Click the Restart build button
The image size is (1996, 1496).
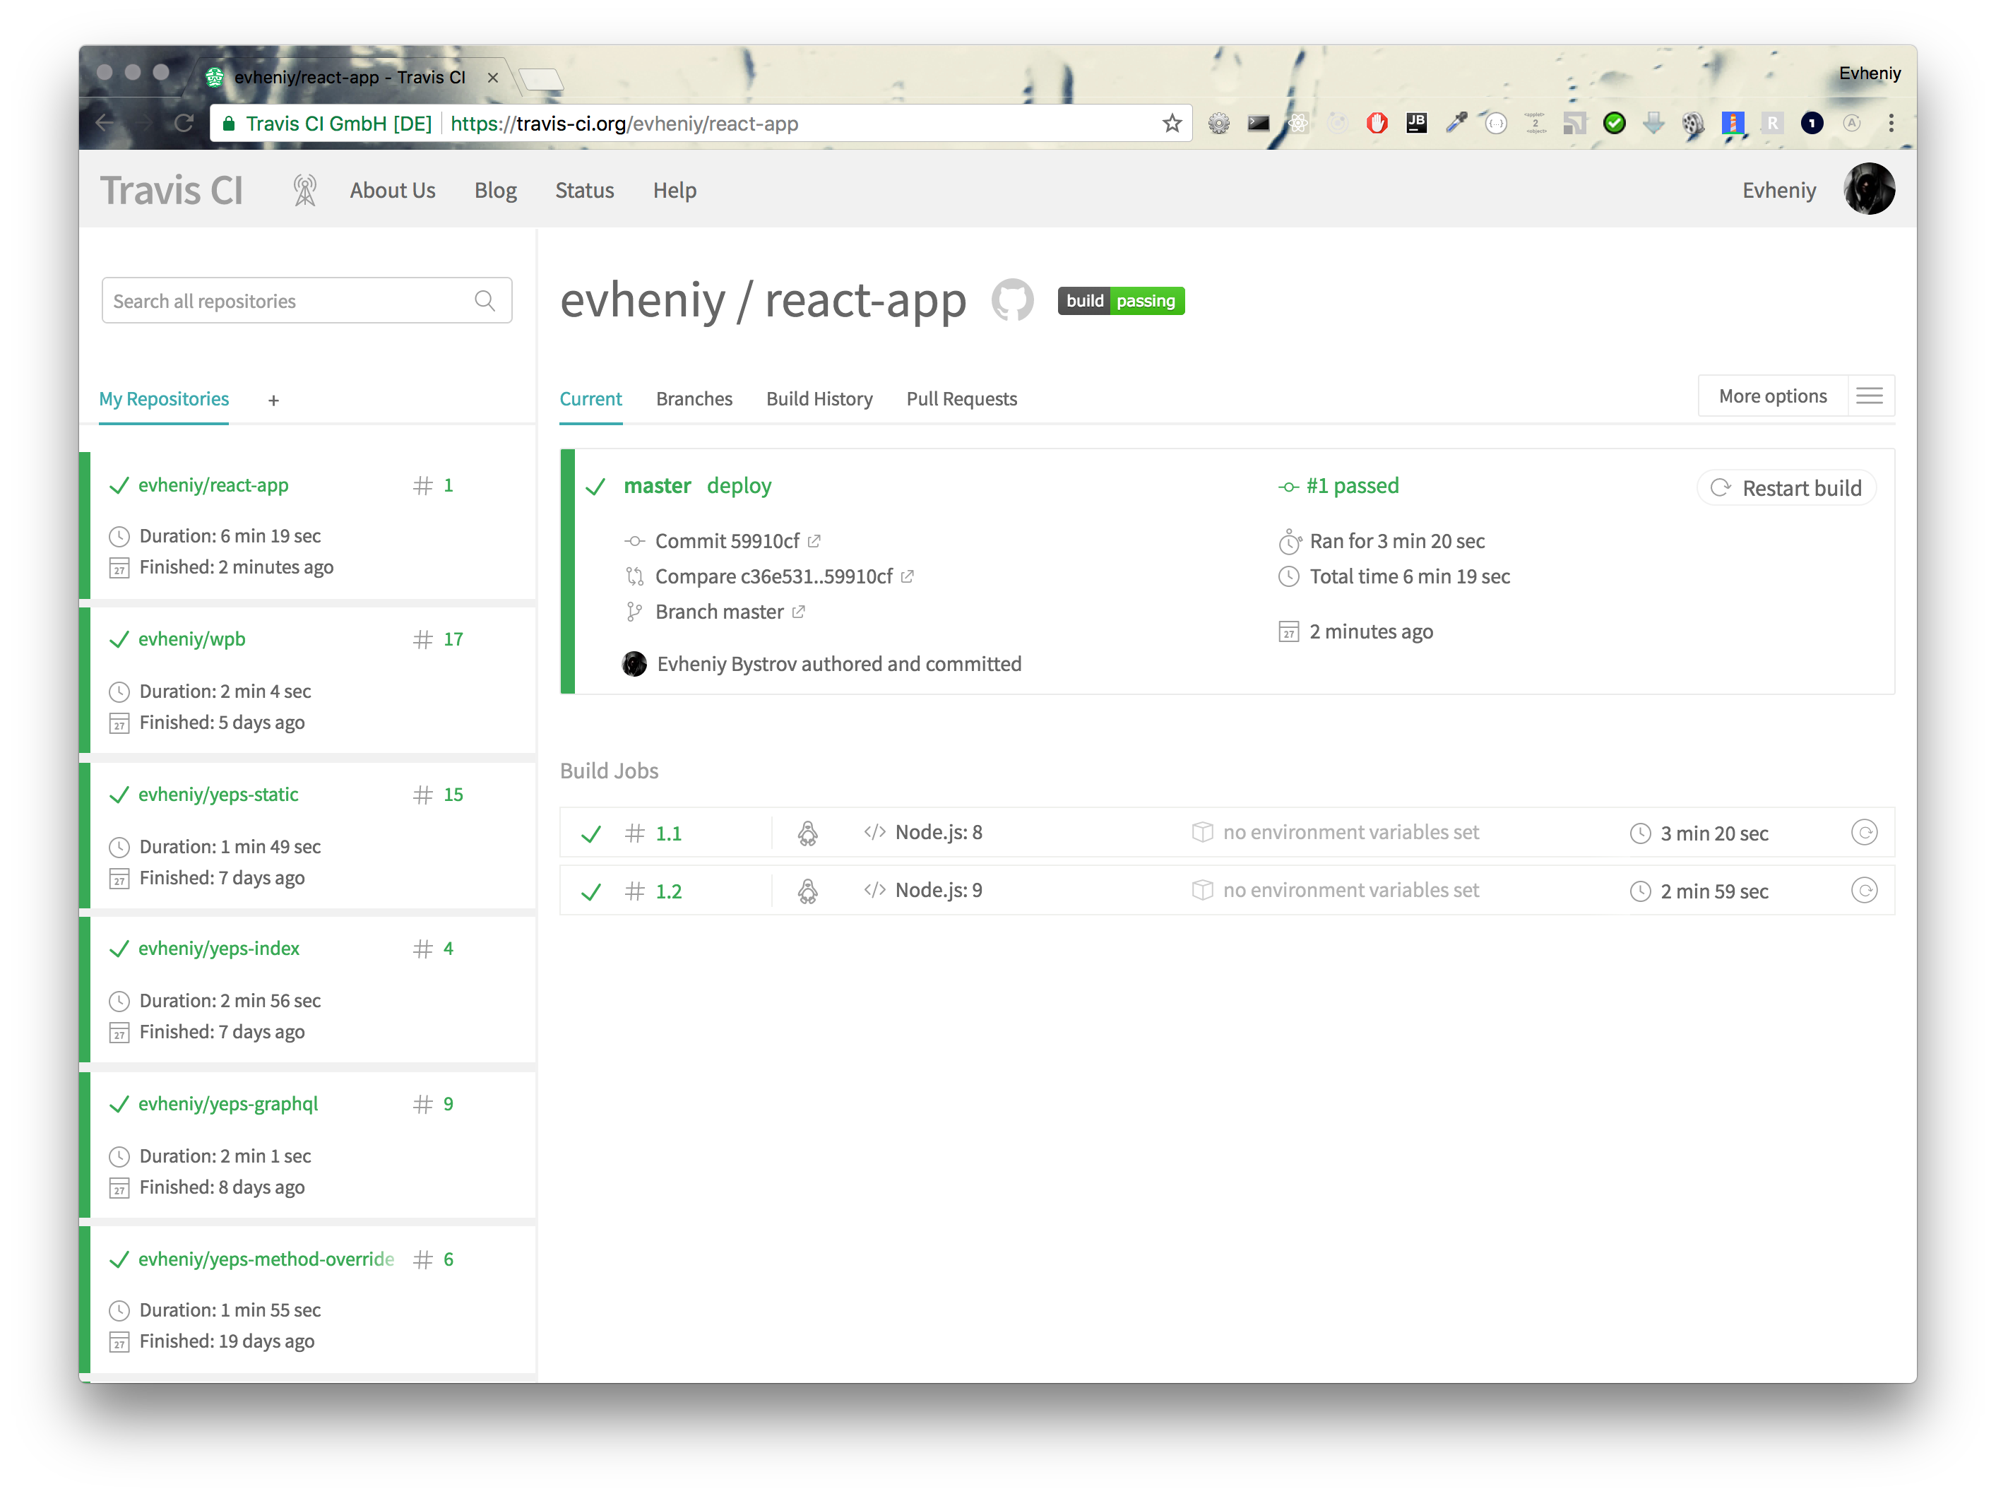pyautogui.click(x=1787, y=487)
